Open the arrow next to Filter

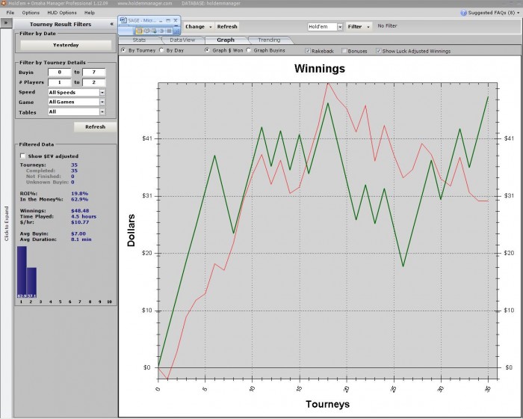pyautogui.click(x=368, y=27)
